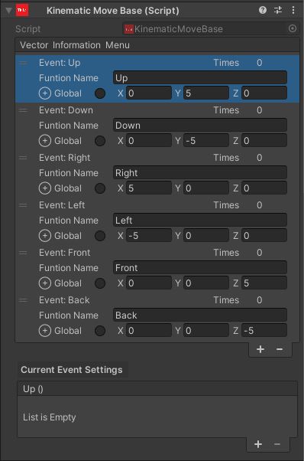Image resolution: width=304 pixels, height=461 pixels.
Task: Open the component help reference icon
Action: tap(263, 10)
